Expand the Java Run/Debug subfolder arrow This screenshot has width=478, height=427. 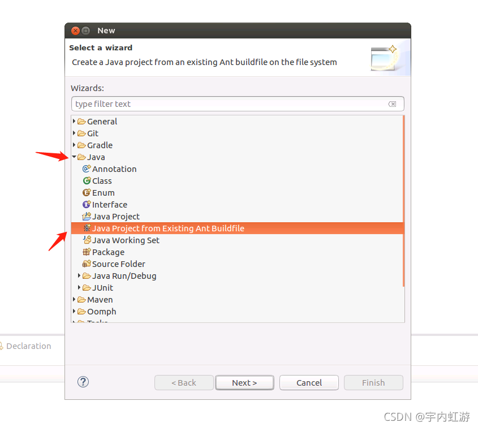(79, 275)
